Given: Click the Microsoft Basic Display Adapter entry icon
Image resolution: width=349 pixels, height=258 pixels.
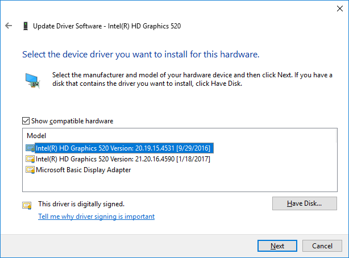Looking at the screenshot, I should coord(30,170).
